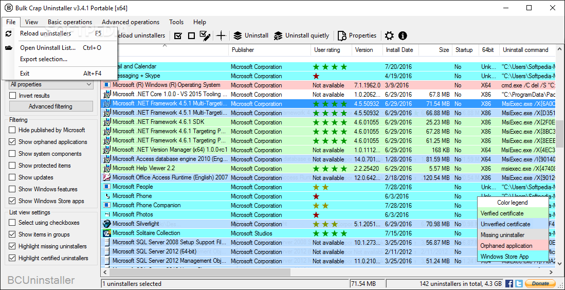
Task: Click the uncheck all (empty box) toolbar icon
Action: tap(192, 35)
